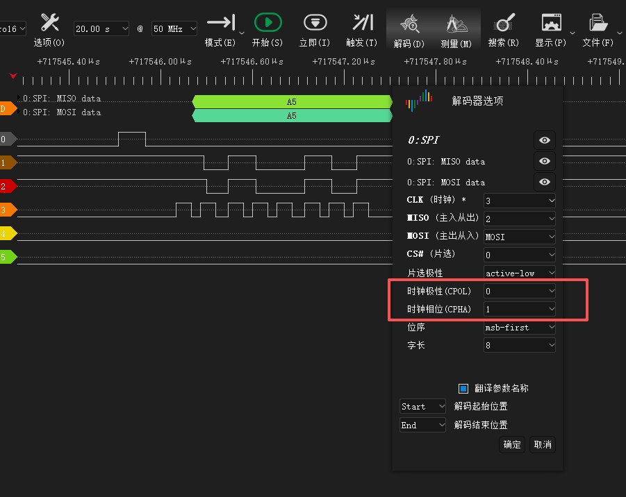
Task: Uncheck the 翻译参数名称 checkbox
Action: [463, 388]
